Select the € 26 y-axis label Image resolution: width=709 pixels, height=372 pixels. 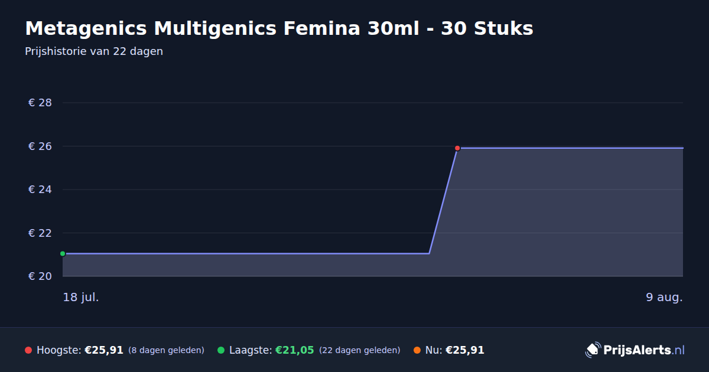pyautogui.click(x=40, y=146)
